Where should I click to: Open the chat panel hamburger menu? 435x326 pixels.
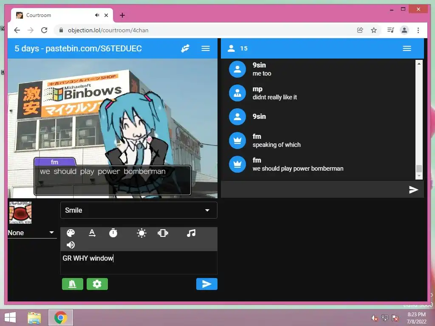point(407,48)
